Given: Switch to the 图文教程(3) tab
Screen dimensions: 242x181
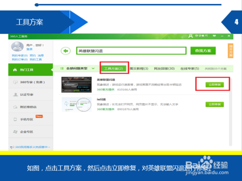Looking at the screenshot, I should (x=139, y=69).
